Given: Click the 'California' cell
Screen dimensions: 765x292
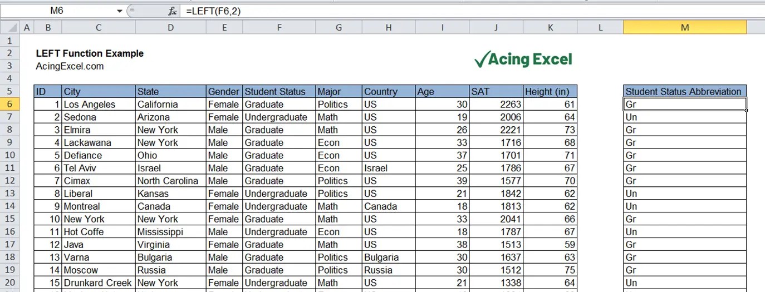Looking at the screenshot, I should (x=170, y=105).
